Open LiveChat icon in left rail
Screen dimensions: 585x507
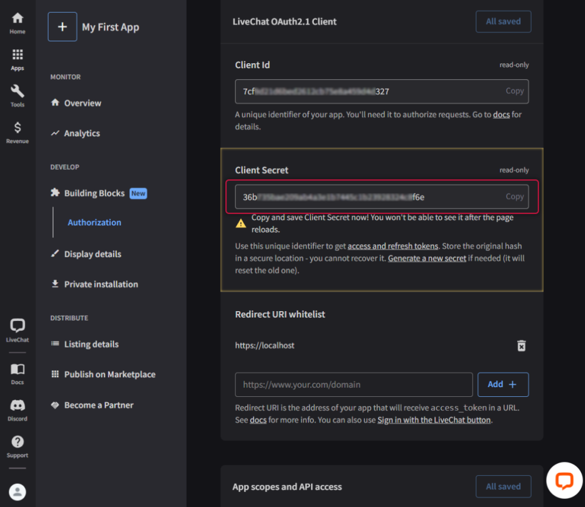17,330
